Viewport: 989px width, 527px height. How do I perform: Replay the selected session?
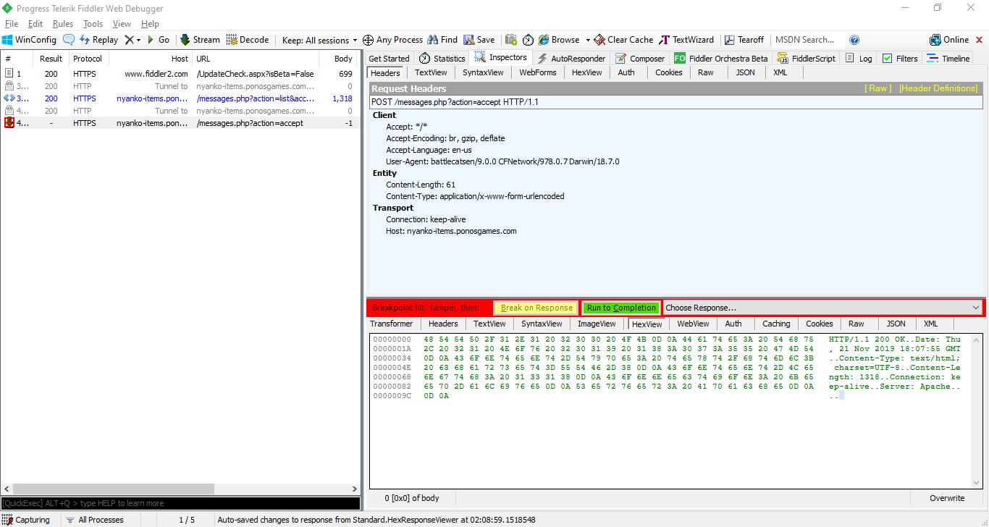pos(98,40)
